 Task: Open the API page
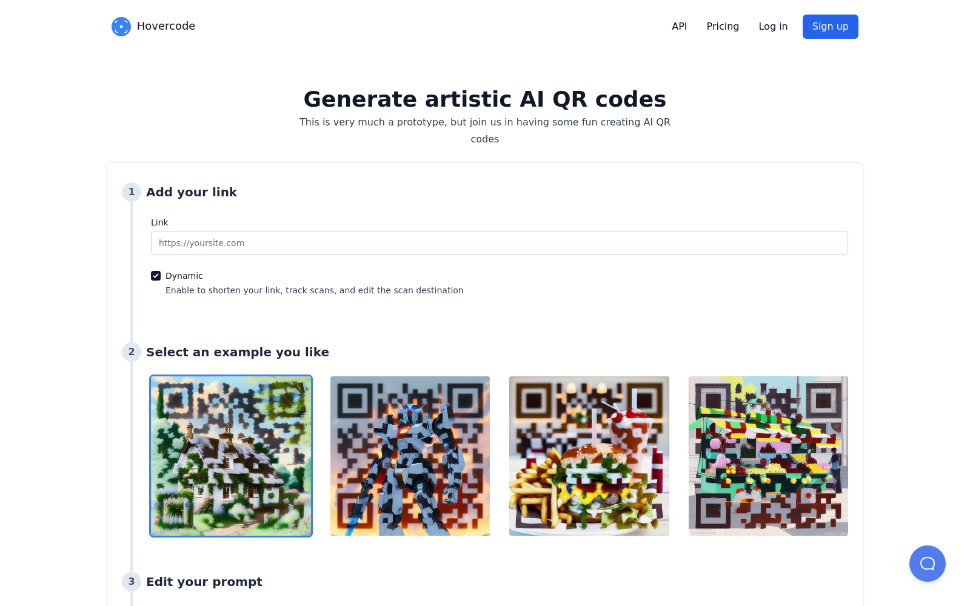[679, 26]
